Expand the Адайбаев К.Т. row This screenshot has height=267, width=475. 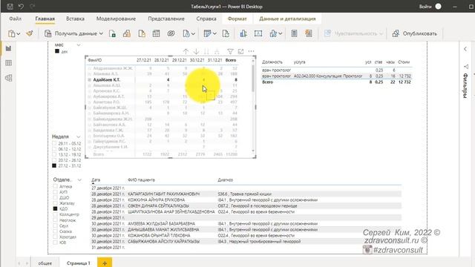(x=90, y=79)
